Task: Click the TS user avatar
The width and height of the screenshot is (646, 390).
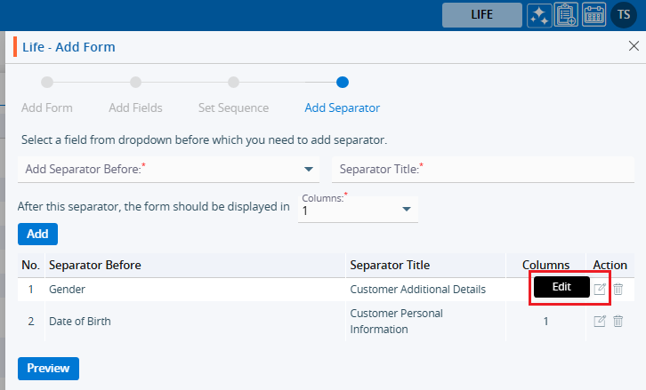Action: [x=623, y=15]
